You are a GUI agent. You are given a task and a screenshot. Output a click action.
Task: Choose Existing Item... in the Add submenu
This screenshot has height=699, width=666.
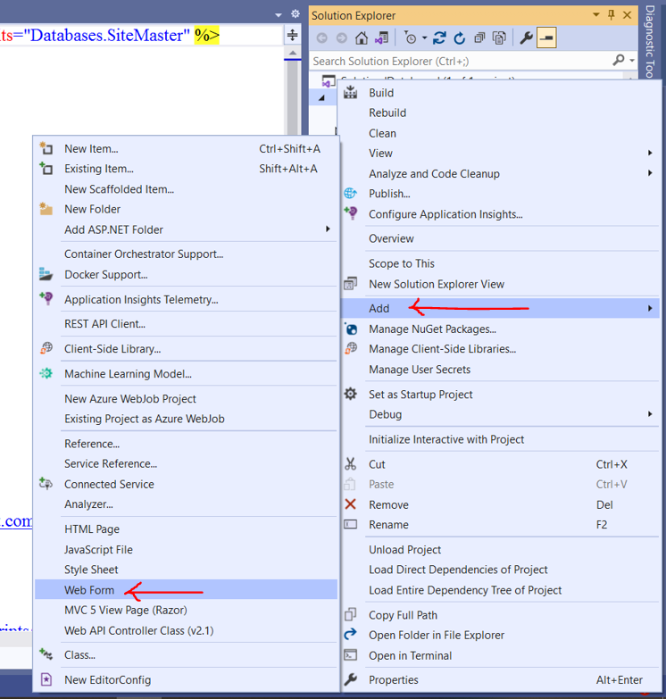pyautogui.click(x=186, y=169)
